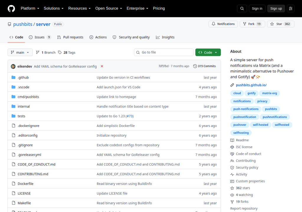The width and height of the screenshot is (302, 212).
Task: Click the .github folder icon
Action: pyautogui.click(x=14, y=77)
